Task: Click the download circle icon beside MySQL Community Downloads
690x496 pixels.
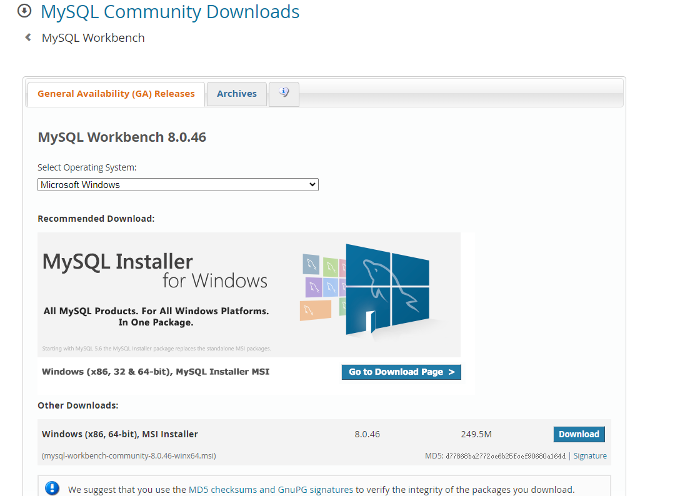Action: [24, 11]
